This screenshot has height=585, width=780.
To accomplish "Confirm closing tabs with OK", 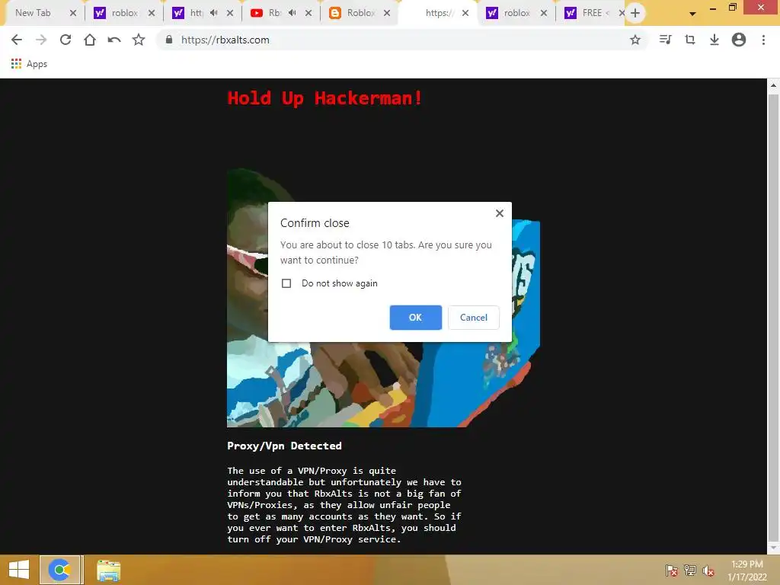I will 415,318.
